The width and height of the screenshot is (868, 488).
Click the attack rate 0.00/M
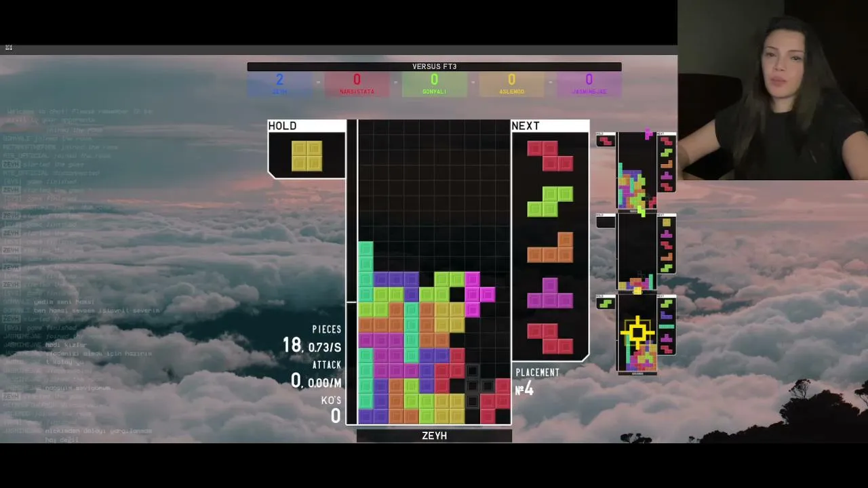(x=325, y=384)
